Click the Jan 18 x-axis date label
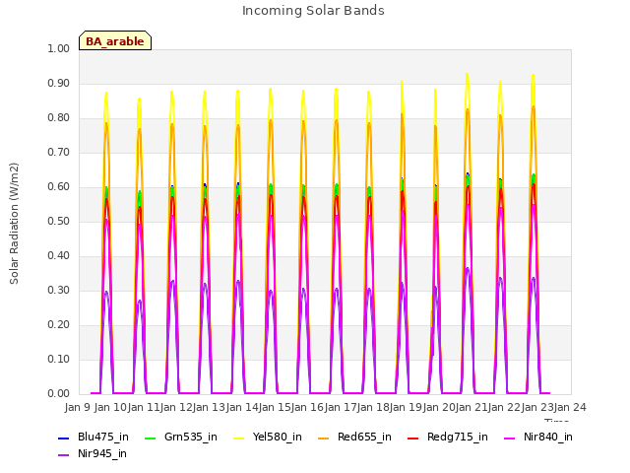630x473 pixels. pyautogui.click(x=373, y=408)
